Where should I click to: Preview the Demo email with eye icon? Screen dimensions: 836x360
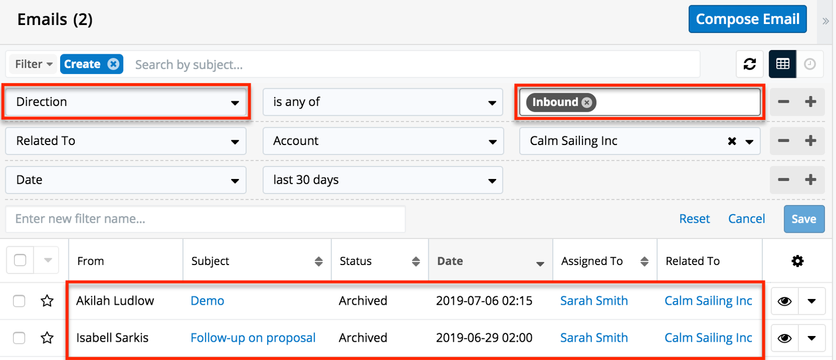coord(784,301)
